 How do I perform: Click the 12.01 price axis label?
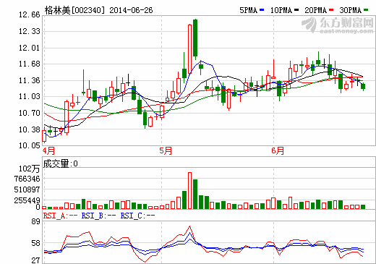point(29,48)
